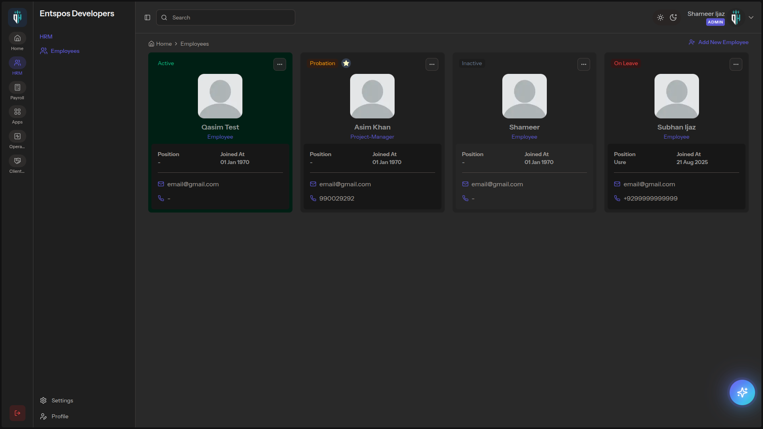Click the Employees people icon in side panel

[x=44, y=51]
